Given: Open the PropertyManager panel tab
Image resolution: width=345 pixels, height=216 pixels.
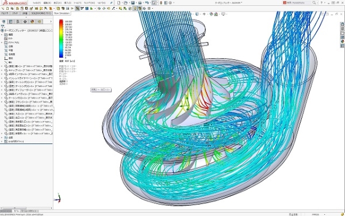Looking at the screenshot, I should coord(10,22).
